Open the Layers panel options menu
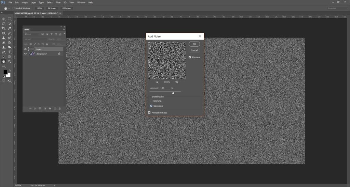Screen dimensions: 350x187 pos(64,30)
